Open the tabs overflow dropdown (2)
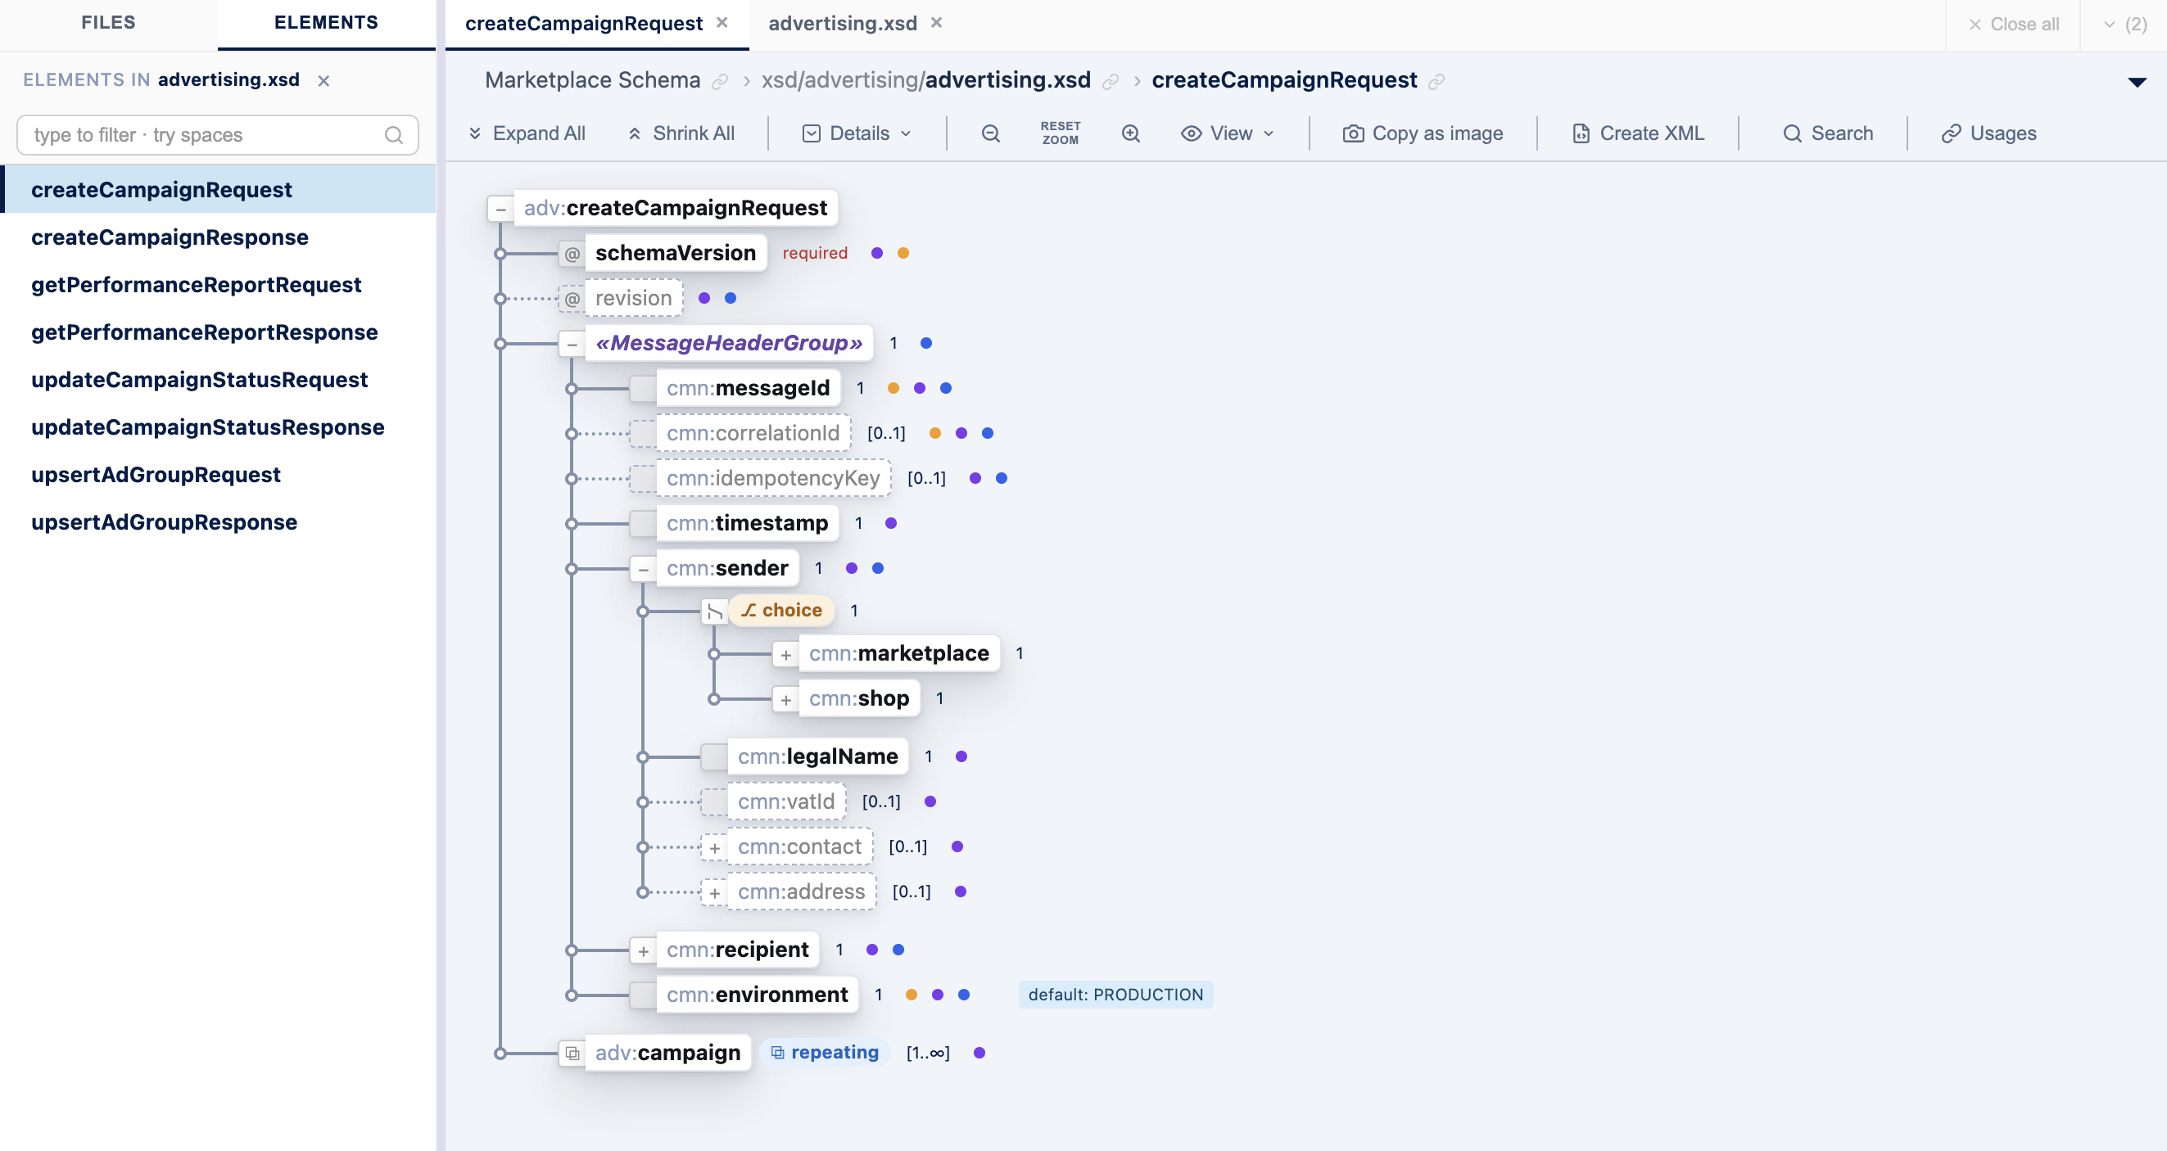This screenshot has height=1151, width=2167. [x=2125, y=25]
